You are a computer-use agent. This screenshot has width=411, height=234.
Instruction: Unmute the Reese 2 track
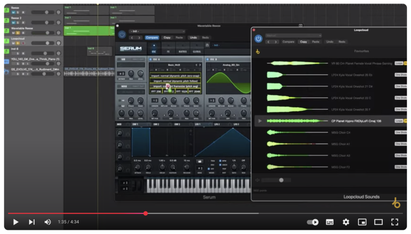click(13, 23)
